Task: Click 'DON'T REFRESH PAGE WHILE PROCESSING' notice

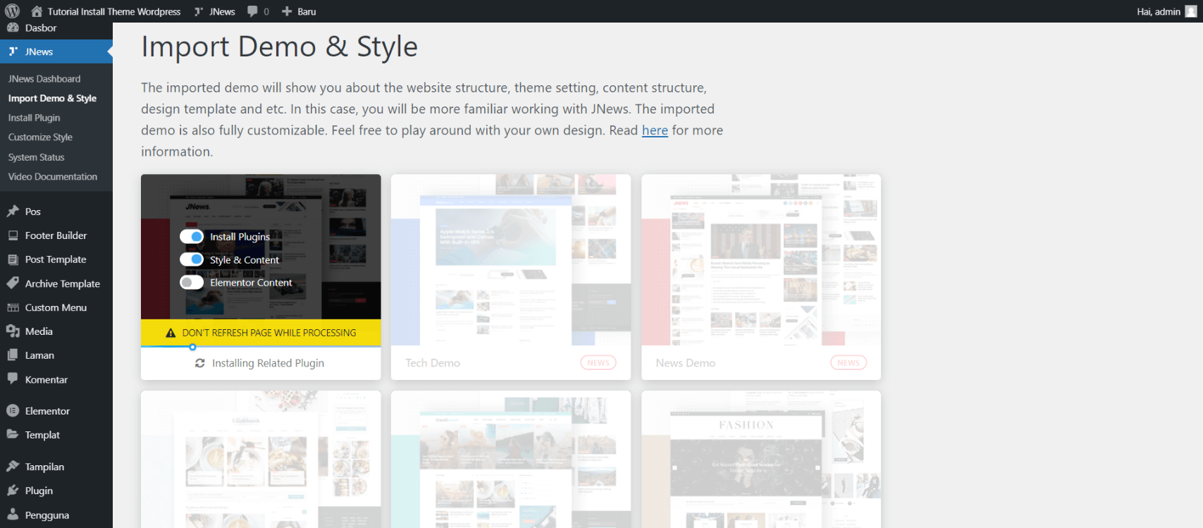Action: [x=269, y=333]
